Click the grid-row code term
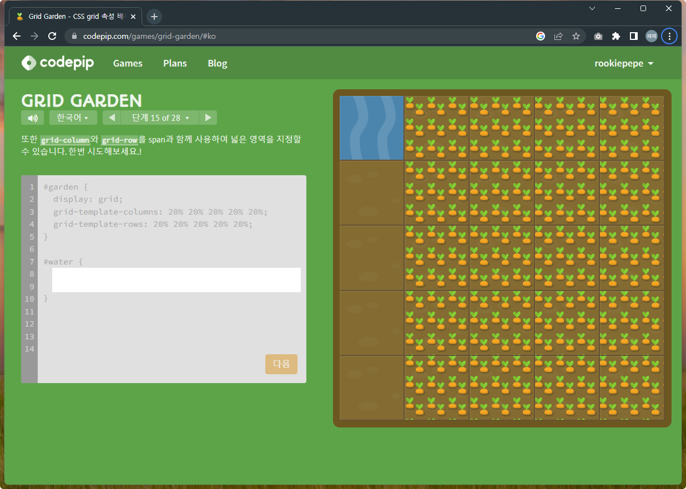This screenshot has height=489, width=686. point(119,140)
